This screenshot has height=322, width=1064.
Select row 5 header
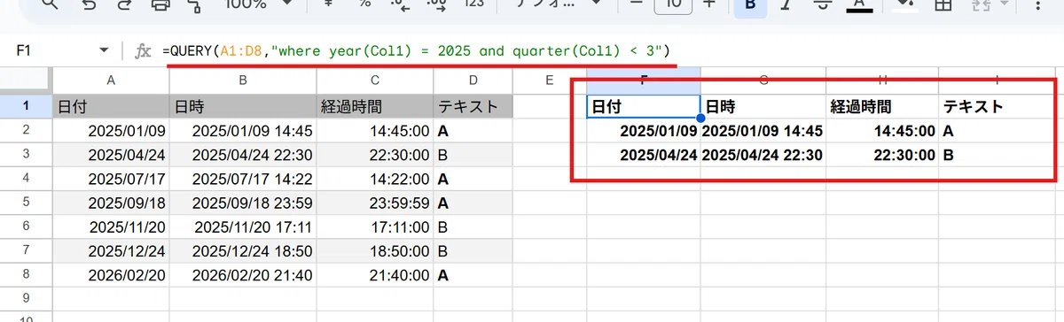[26, 203]
